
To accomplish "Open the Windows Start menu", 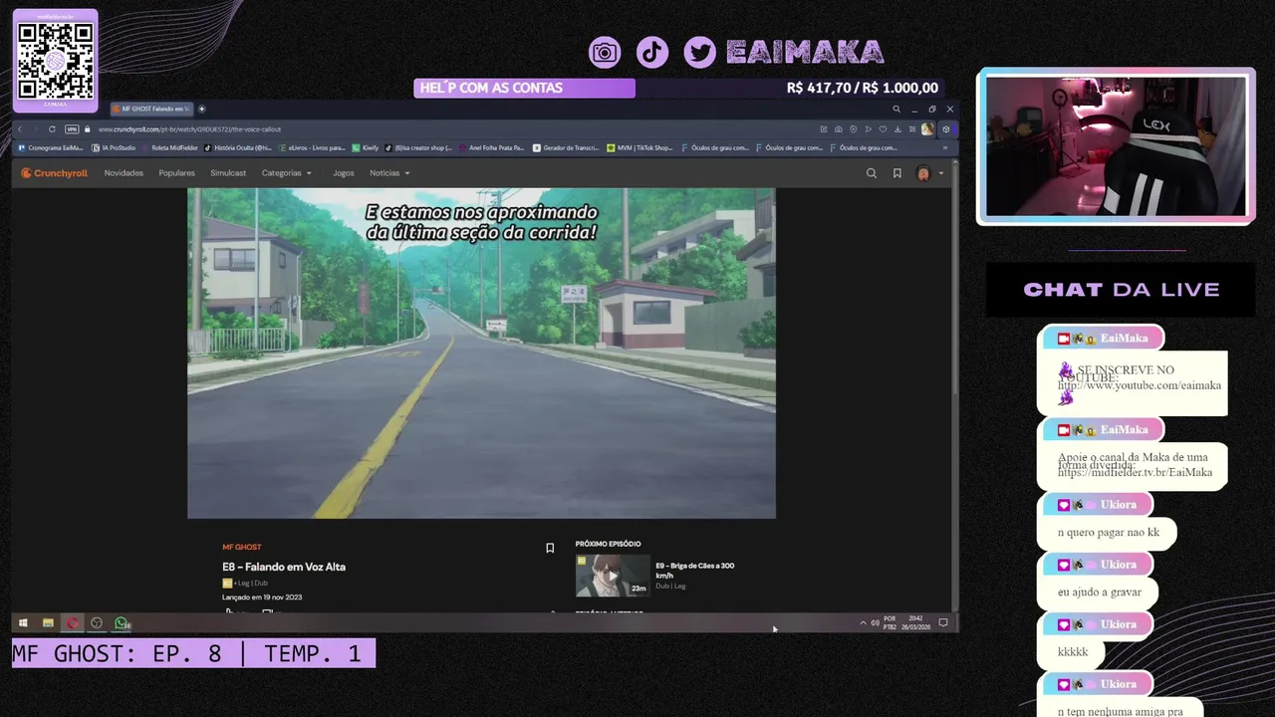I will [23, 622].
